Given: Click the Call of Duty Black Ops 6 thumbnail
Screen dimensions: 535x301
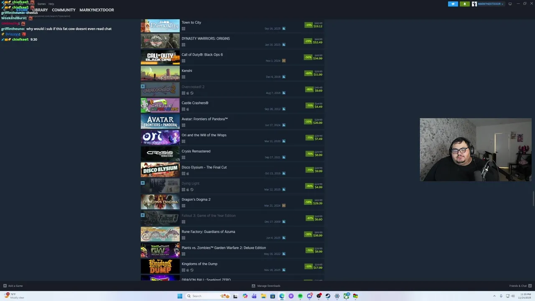Looking at the screenshot, I should pos(160,57).
